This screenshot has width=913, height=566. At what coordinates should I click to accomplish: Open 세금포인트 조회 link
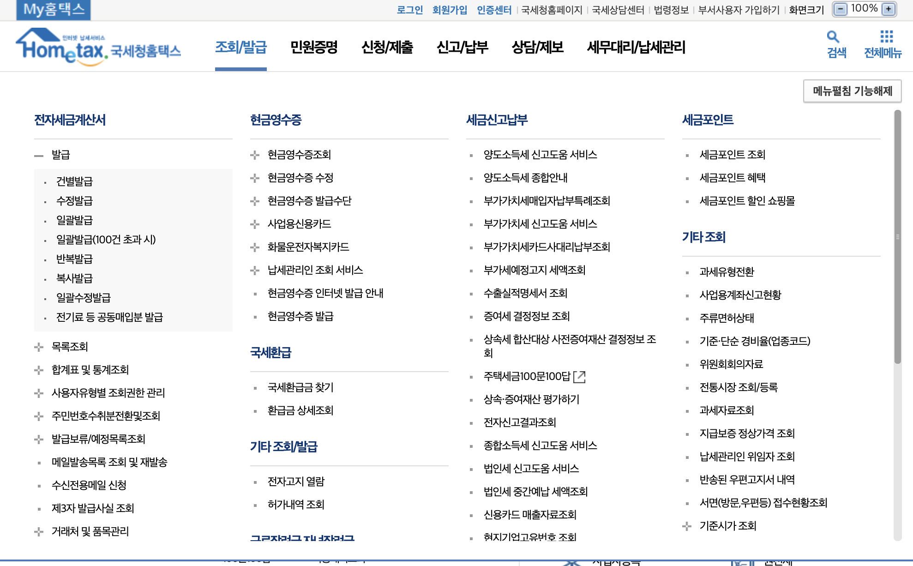732,155
